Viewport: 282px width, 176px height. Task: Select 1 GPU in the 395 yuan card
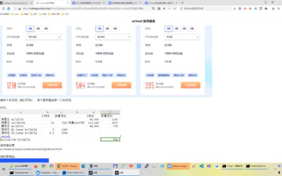(x=169, y=28)
